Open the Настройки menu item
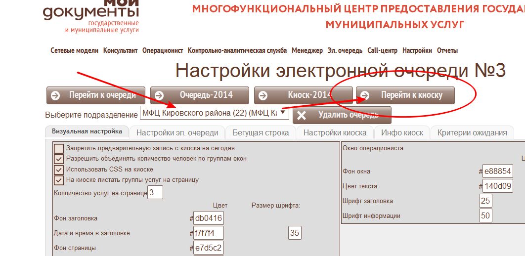Viewport: 525px width, 256px height. point(417,50)
